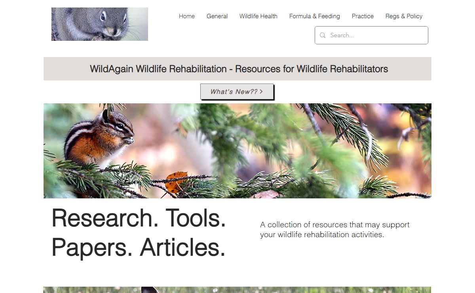Expand the Wildlife Health menu
This screenshot has width=475, height=293.
(x=258, y=16)
